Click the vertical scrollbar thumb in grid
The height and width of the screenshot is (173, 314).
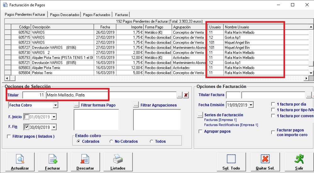311,64
